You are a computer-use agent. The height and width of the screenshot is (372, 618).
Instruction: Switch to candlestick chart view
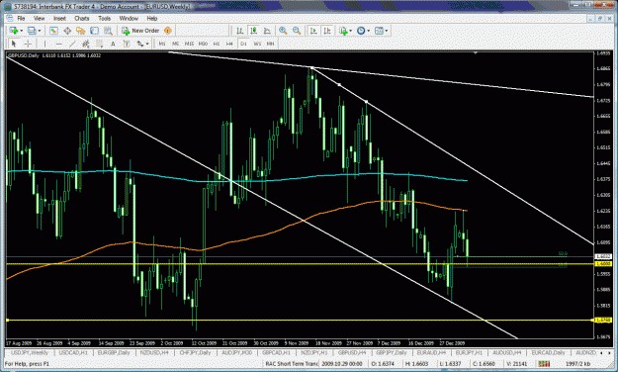tap(253, 31)
